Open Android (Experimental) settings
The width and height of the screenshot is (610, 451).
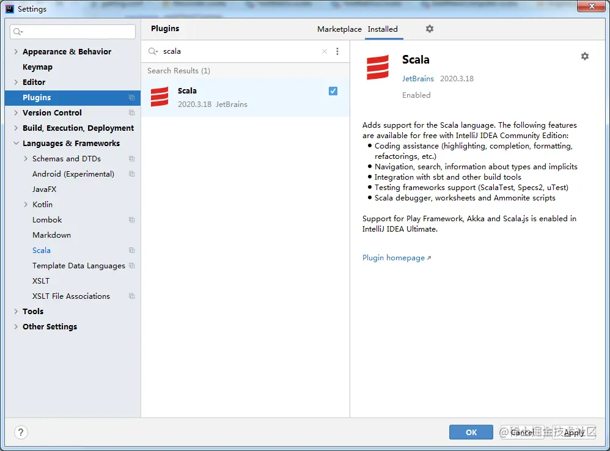pos(73,174)
